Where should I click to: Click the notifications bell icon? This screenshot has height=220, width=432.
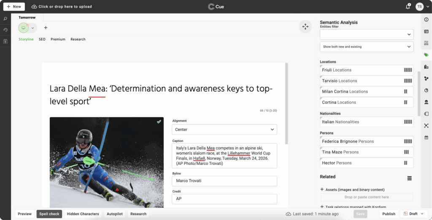tap(408, 6)
